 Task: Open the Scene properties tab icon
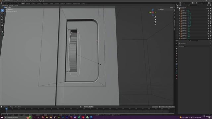coord(177,54)
